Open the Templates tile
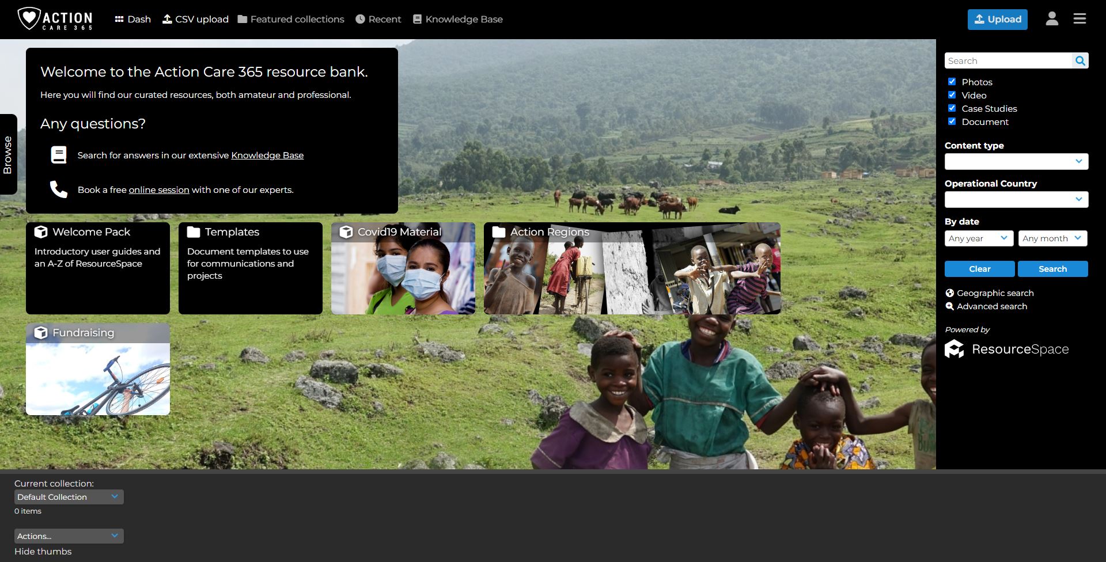The image size is (1106, 562). (251, 268)
